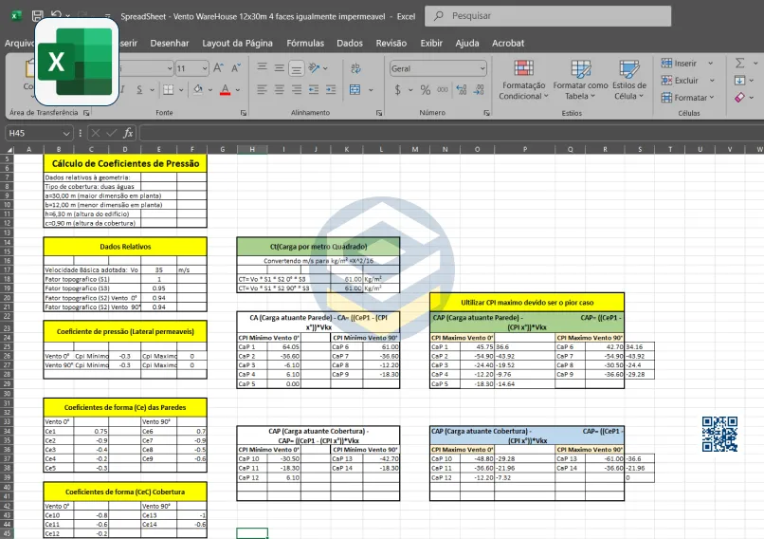Save the workbook using the floppy disk icon
The image size is (764, 539).
[x=37, y=16]
